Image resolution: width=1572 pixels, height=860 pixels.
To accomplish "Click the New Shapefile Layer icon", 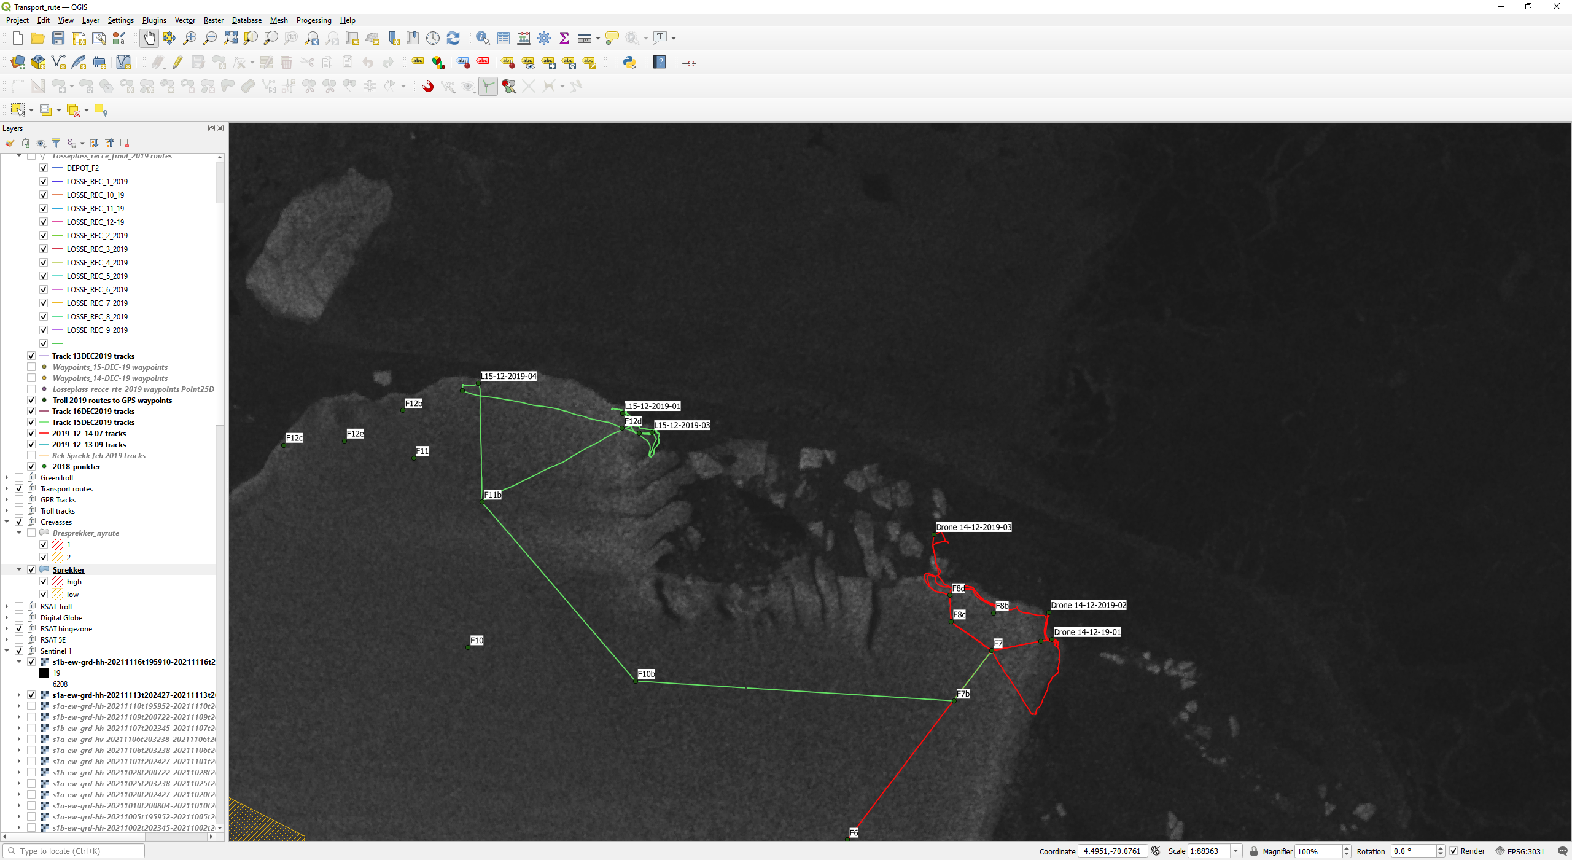I will point(58,62).
